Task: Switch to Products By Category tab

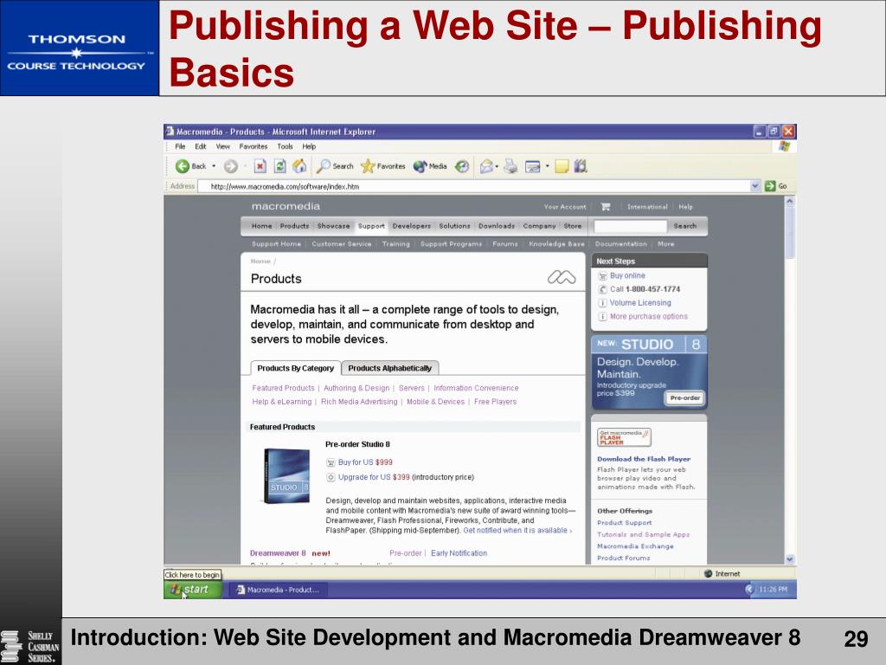Action: [296, 368]
